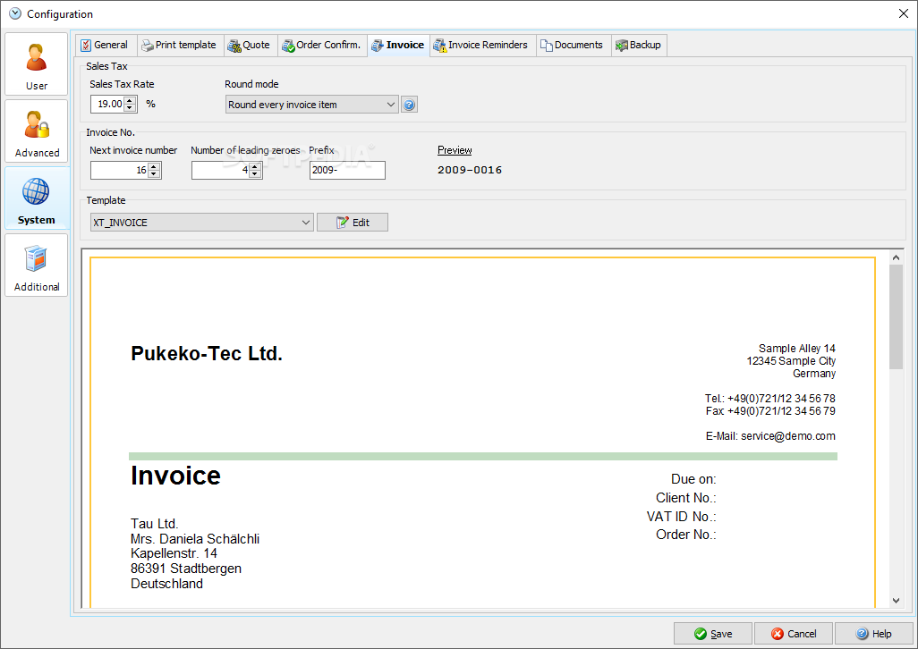The image size is (918, 649).
Task: Increase number of leading zeroes
Action: pyautogui.click(x=255, y=166)
